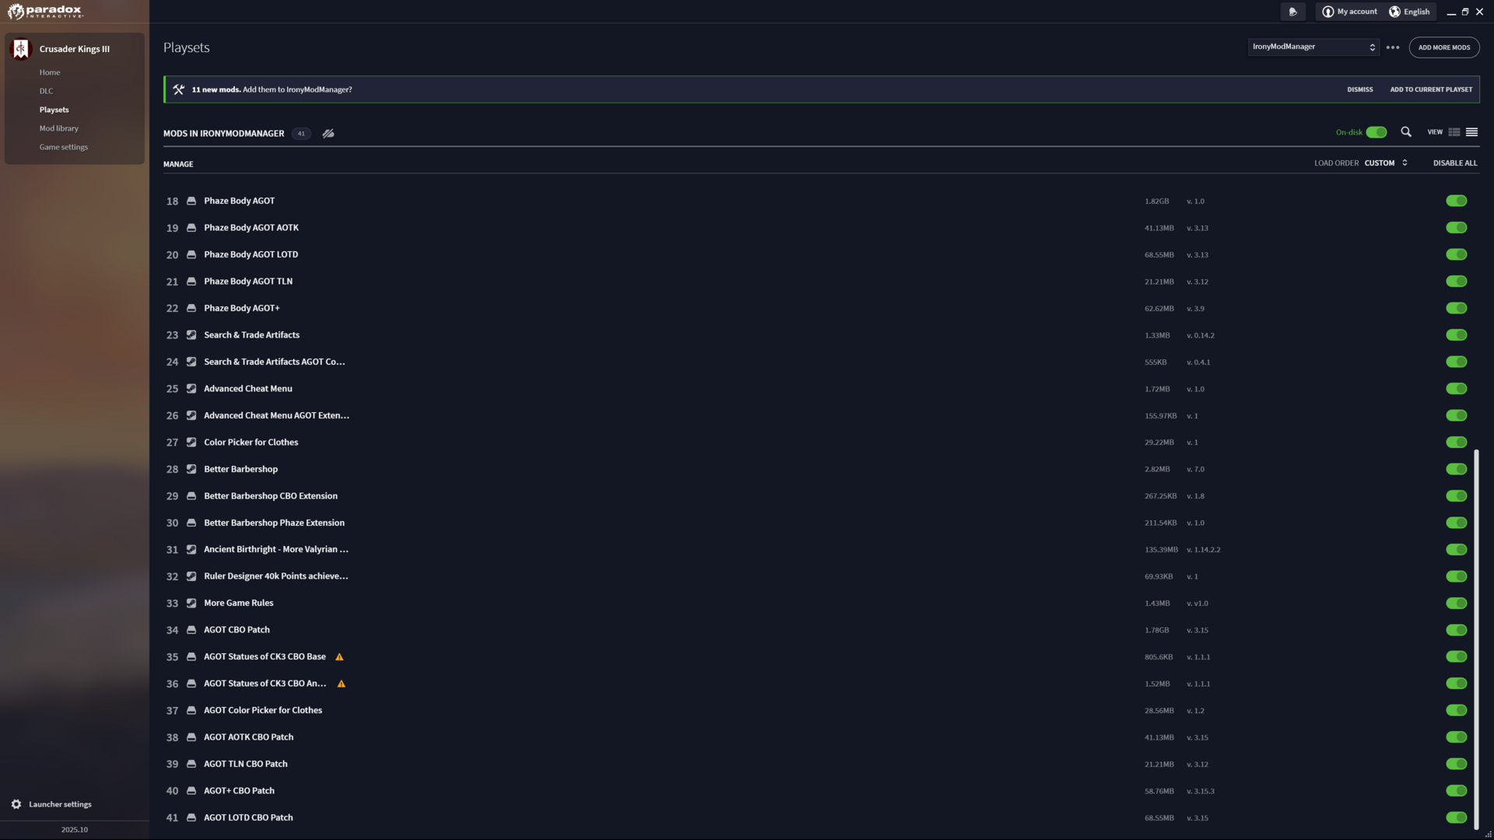Click the My account user icon
The height and width of the screenshot is (840, 1494).
(1328, 12)
